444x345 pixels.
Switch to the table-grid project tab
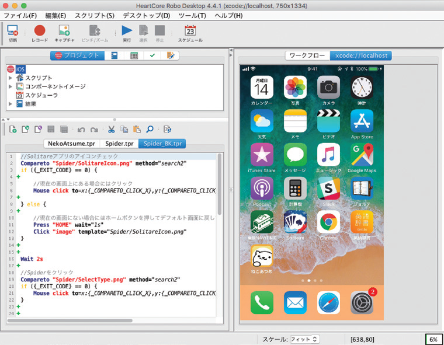[x=134, y=55]
